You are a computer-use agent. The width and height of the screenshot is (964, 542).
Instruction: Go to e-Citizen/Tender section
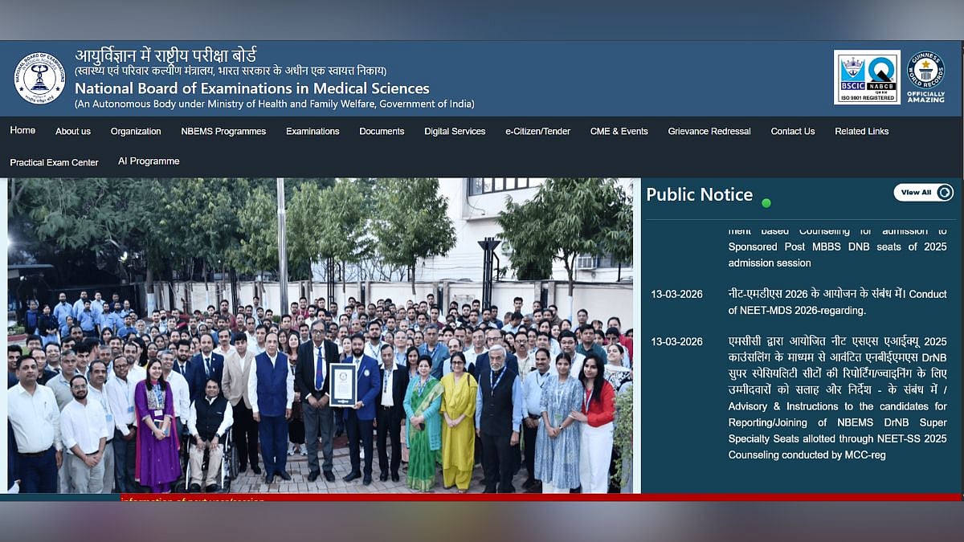coord(537,131)
